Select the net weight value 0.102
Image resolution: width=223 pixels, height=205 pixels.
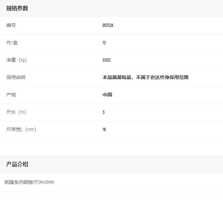click(107, 60)
